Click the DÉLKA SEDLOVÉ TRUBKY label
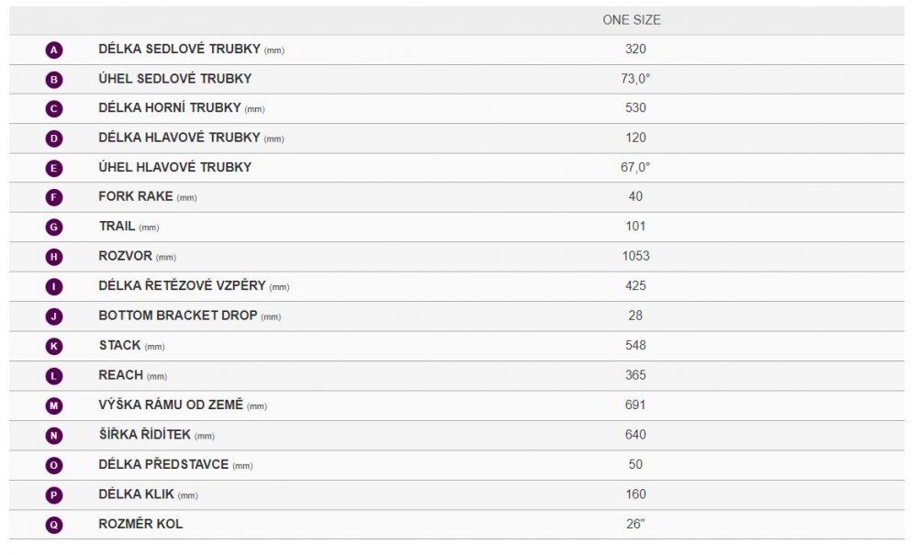The image size is (918, 555). 181,49
